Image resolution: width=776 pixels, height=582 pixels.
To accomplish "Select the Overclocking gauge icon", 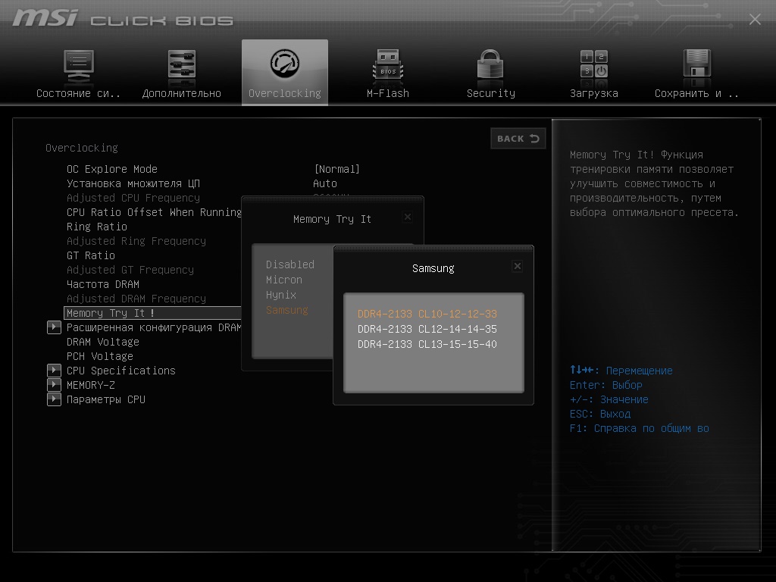I will pos(285,63).
